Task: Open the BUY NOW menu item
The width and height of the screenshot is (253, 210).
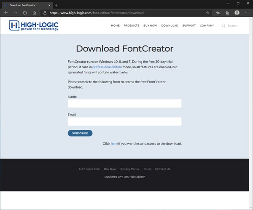Action: click(150, 25)
